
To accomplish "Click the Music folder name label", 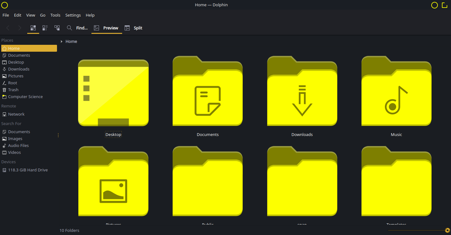I will [x=397, y=134].
